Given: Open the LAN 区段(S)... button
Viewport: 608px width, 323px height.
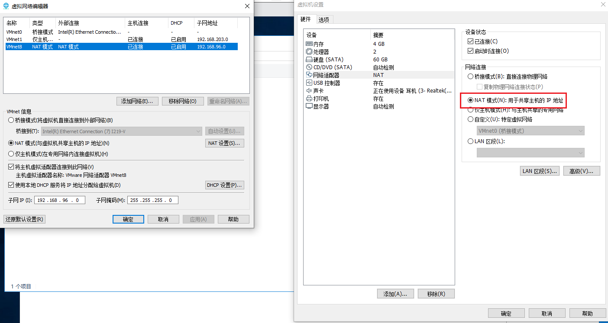Looking at the screenshot, I should pos(540,171).
